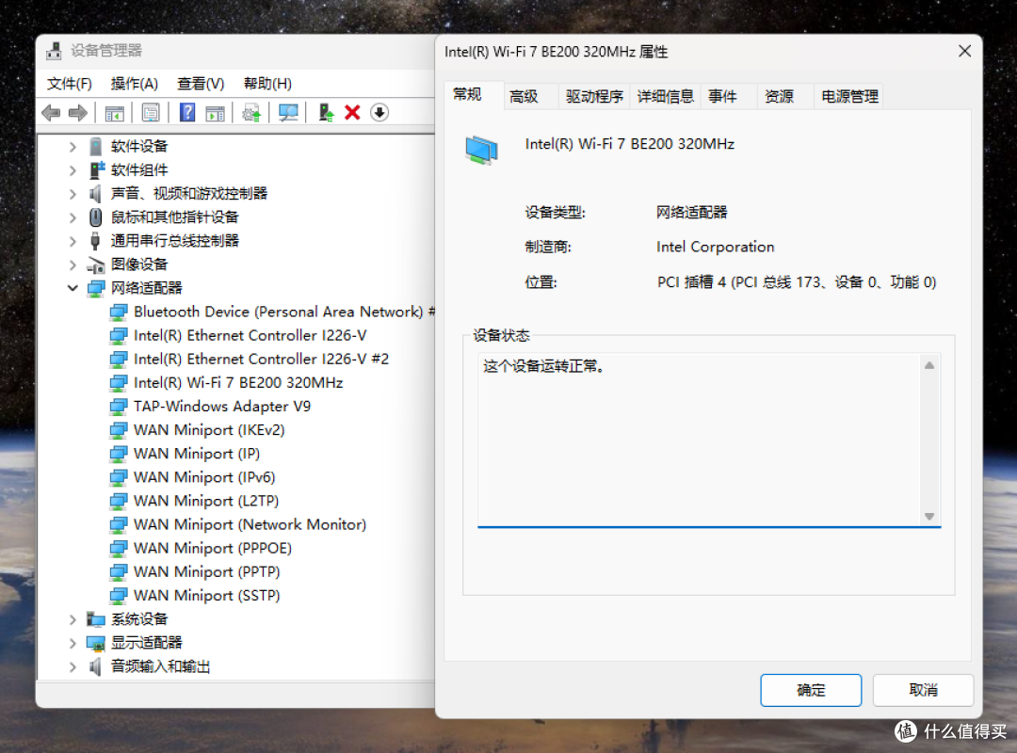Expand the 音频输入和输出 node
The height and width of the screenshot is (753, 1017).
pos(73,666)
